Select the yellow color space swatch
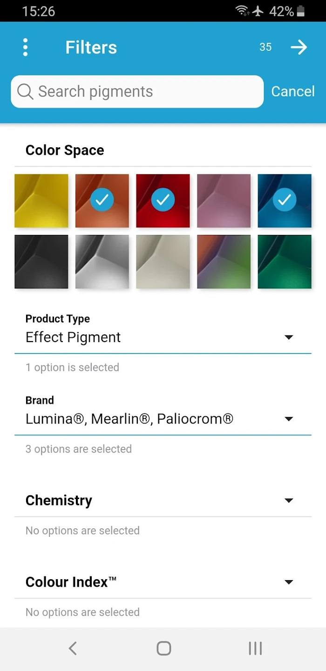Image resolution: width=326 pixels, height=671 pixels. pos(41,201)
